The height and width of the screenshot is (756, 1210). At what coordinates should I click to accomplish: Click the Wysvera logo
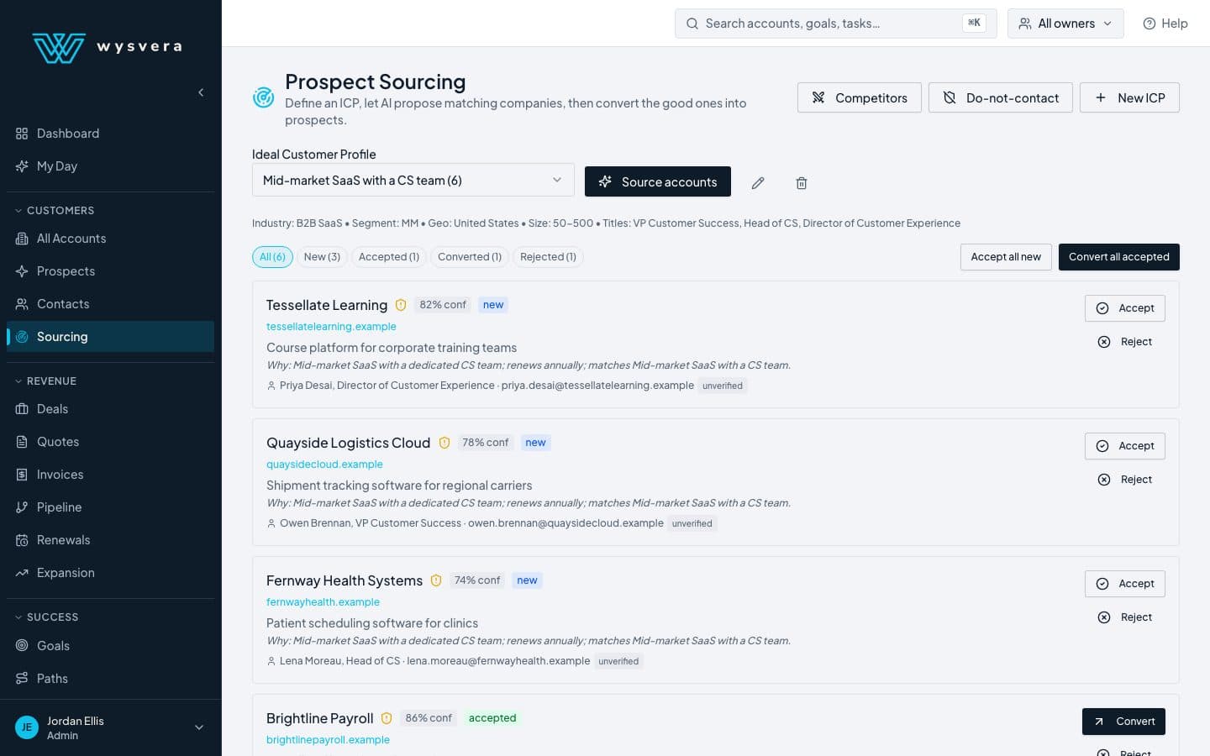tap(107, 47)
